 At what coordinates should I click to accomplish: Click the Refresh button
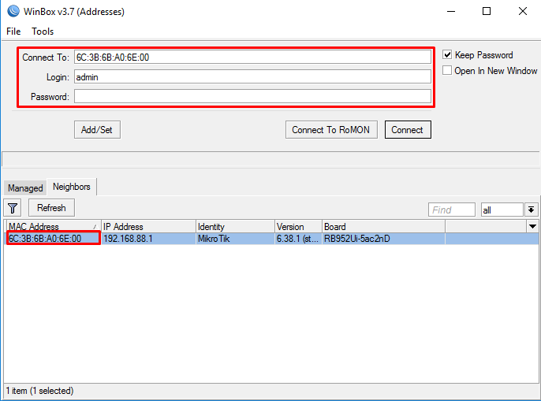click(51, 208)
